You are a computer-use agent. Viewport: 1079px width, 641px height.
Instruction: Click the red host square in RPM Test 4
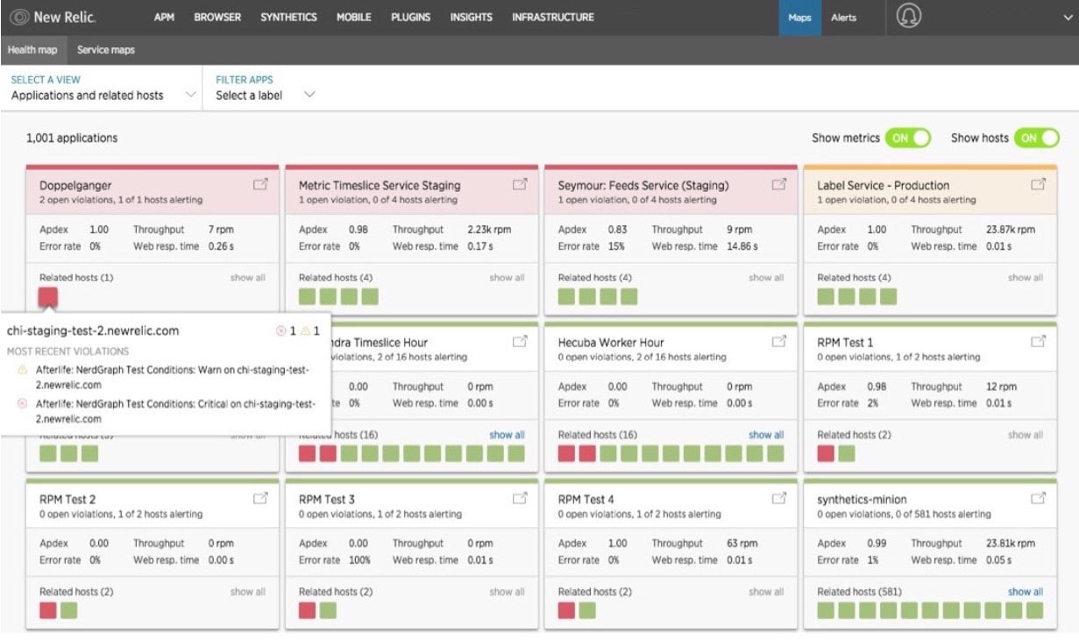pyautogui.click(x=567, y=610)
